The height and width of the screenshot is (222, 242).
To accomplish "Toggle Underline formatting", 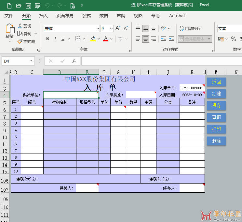I will [63, 38].
